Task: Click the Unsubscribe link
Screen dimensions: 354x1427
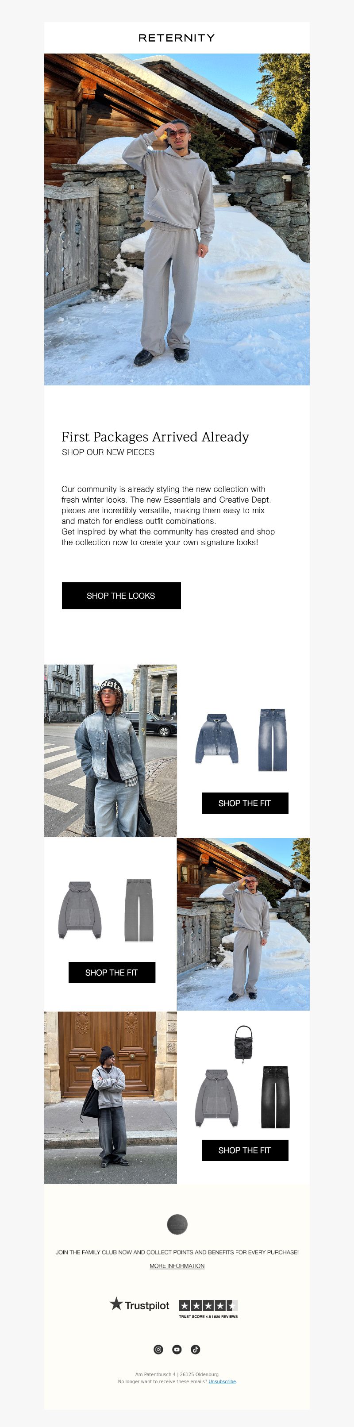Action: (222, 1381)
